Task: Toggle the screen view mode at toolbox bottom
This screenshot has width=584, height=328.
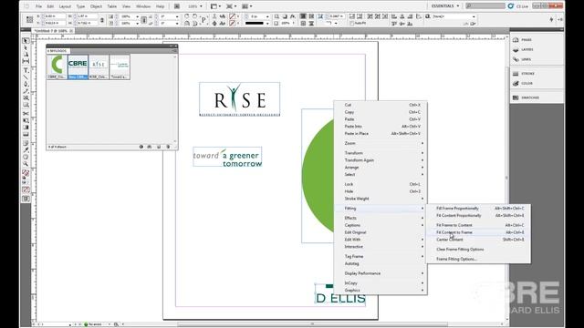Action: tap(26, 199)
